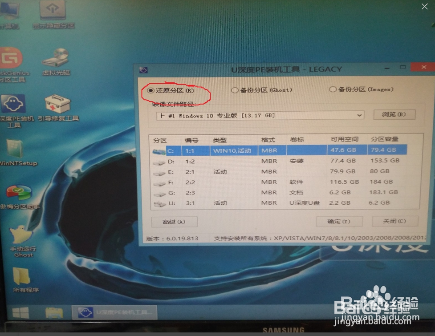This screenshot has height=336, width=435.
Task: Click the 153.5 GB capacity cell
Action: click(385, 160)
